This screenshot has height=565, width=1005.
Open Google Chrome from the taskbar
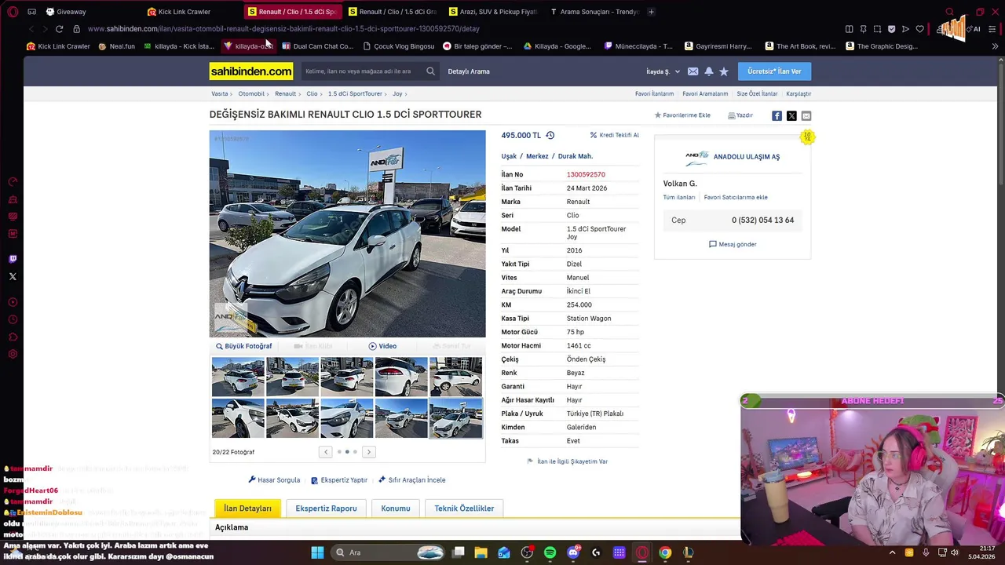click(665, 552)
